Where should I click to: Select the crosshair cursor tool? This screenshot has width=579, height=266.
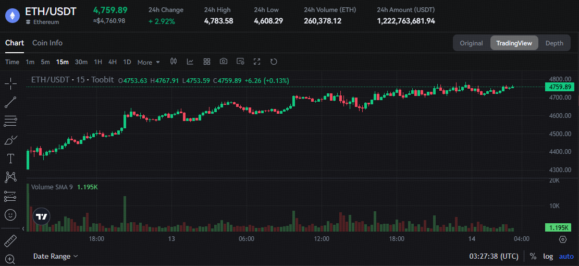click(11, 84)
